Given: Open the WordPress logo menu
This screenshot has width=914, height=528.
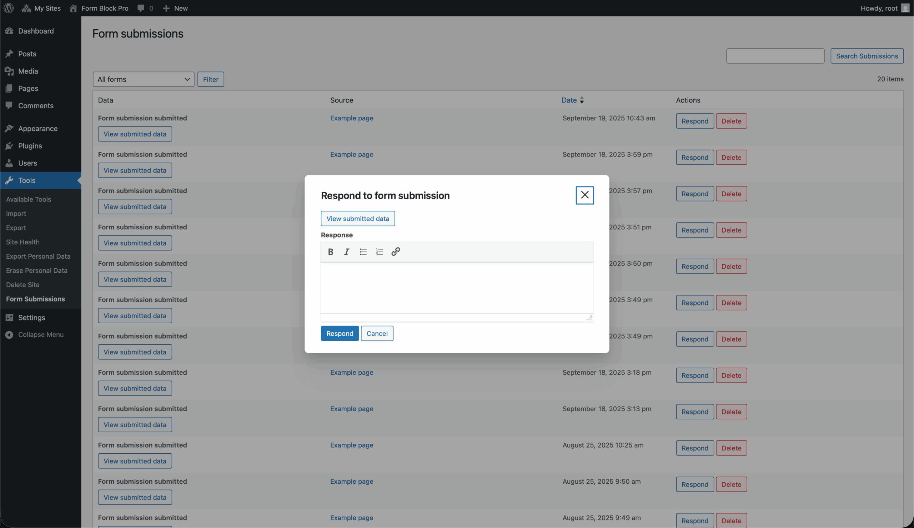Looking at the screenshot, I should point(8,8).
